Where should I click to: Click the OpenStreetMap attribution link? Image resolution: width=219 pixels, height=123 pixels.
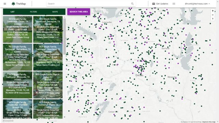[195, 122]
